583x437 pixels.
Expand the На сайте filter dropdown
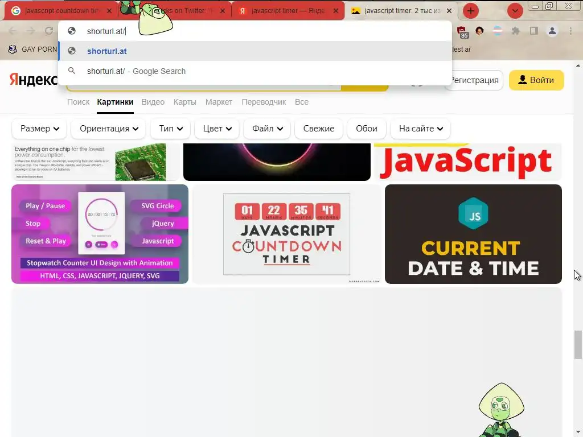421,129
